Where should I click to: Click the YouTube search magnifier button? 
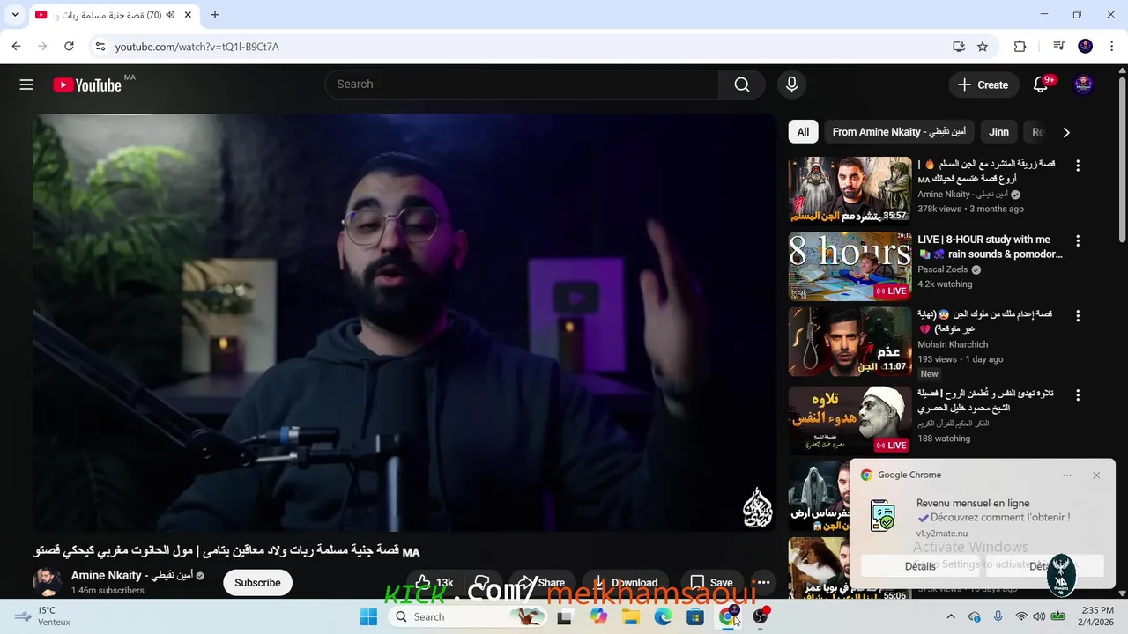click(742, 85)
